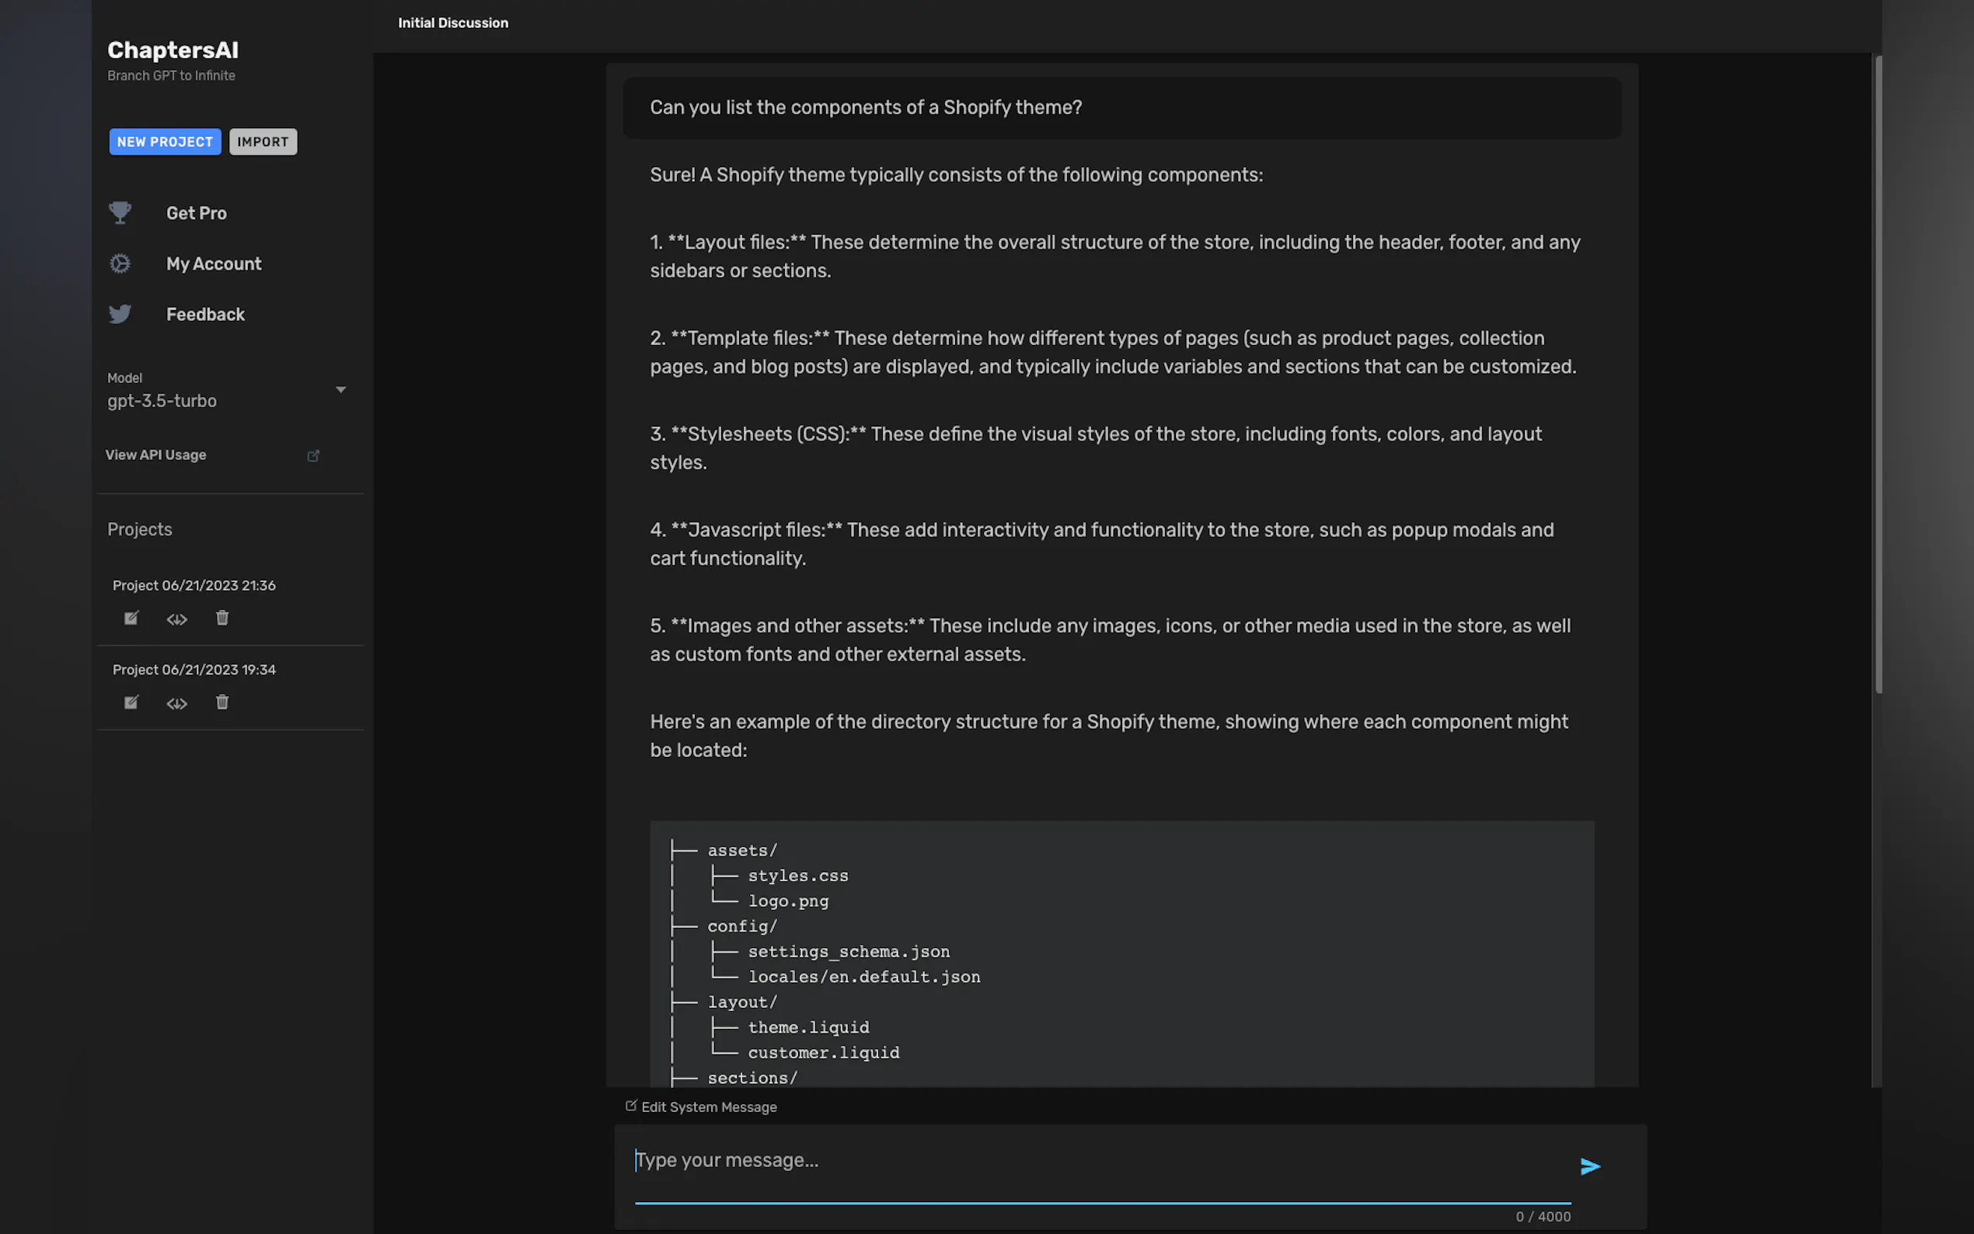1974x1234 pixels.
Task: Edit project 06/21/2023 19:34 name icon
Action: 131,702
